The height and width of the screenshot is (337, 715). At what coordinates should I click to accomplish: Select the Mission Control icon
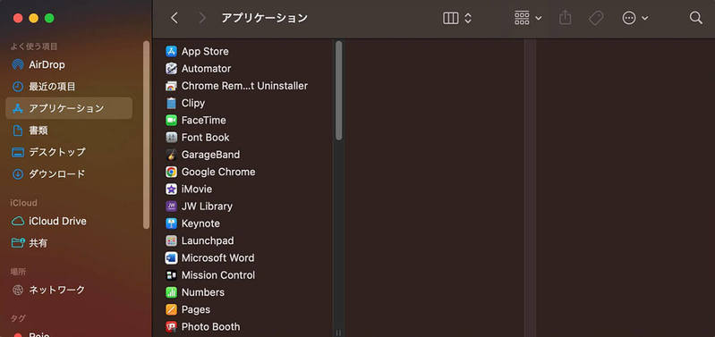coord(171,275)
